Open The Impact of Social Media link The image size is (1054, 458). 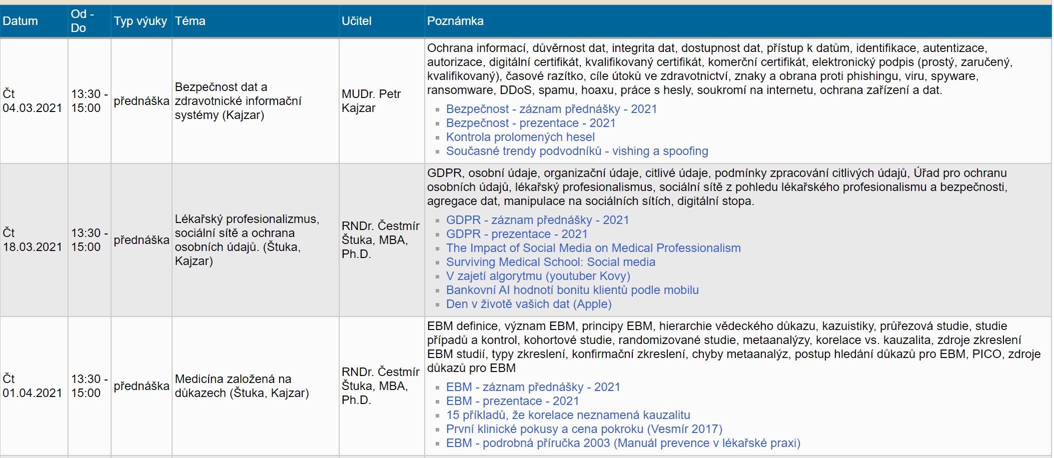(593, 248)
